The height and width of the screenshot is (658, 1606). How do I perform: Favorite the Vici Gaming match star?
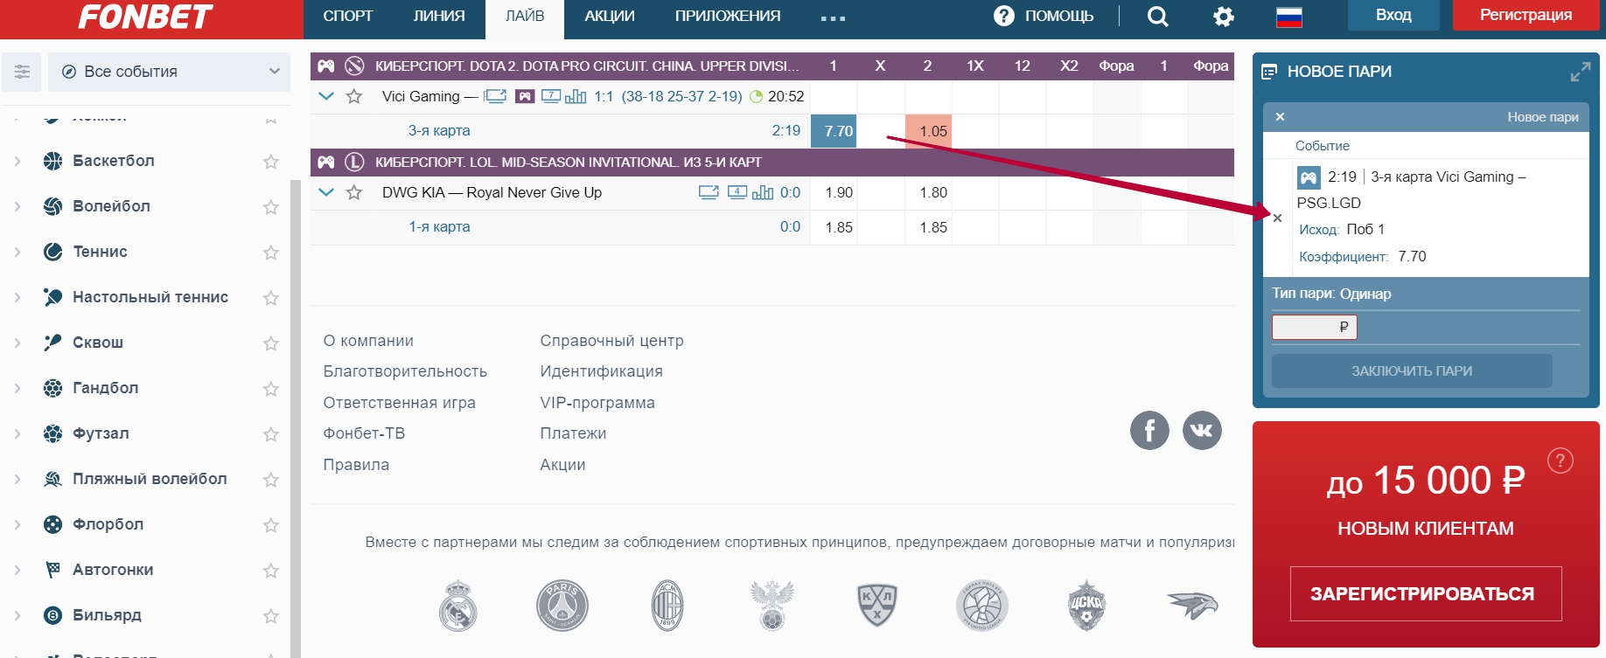(354, 96)
